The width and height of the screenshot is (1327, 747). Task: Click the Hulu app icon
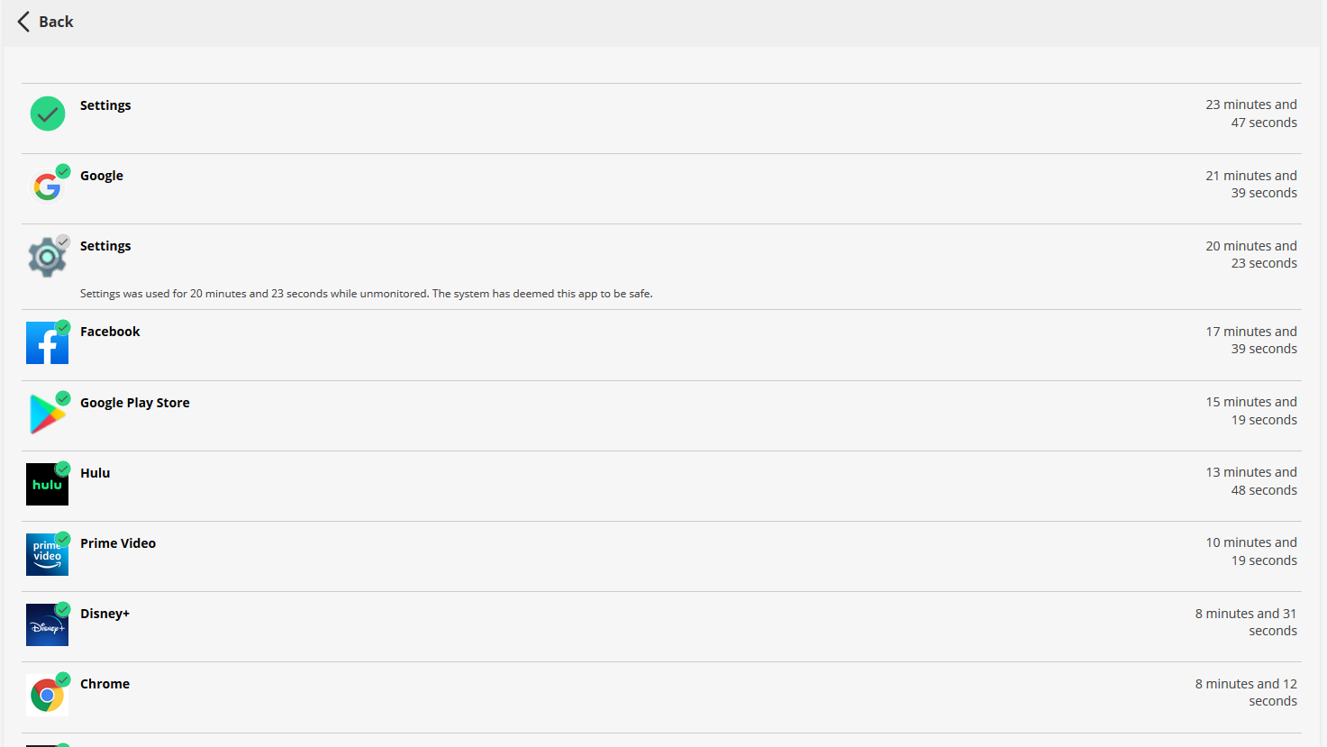[47, 484]
